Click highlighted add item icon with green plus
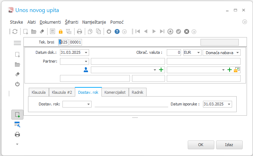 click(17, 115)
